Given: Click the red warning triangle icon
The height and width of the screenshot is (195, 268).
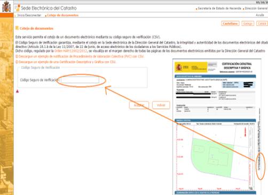Looking at the screenshot, I should pos(18,91).
